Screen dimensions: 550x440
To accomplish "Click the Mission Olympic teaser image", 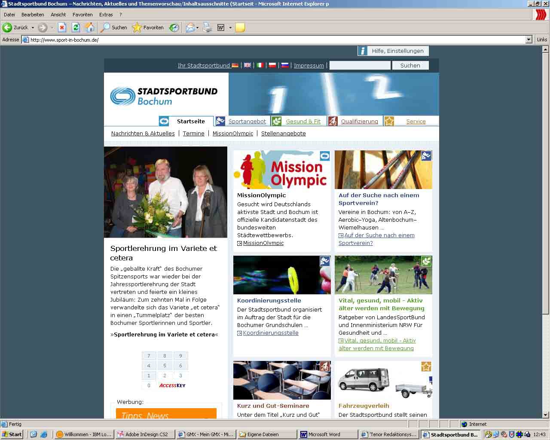I will (282, 170).
